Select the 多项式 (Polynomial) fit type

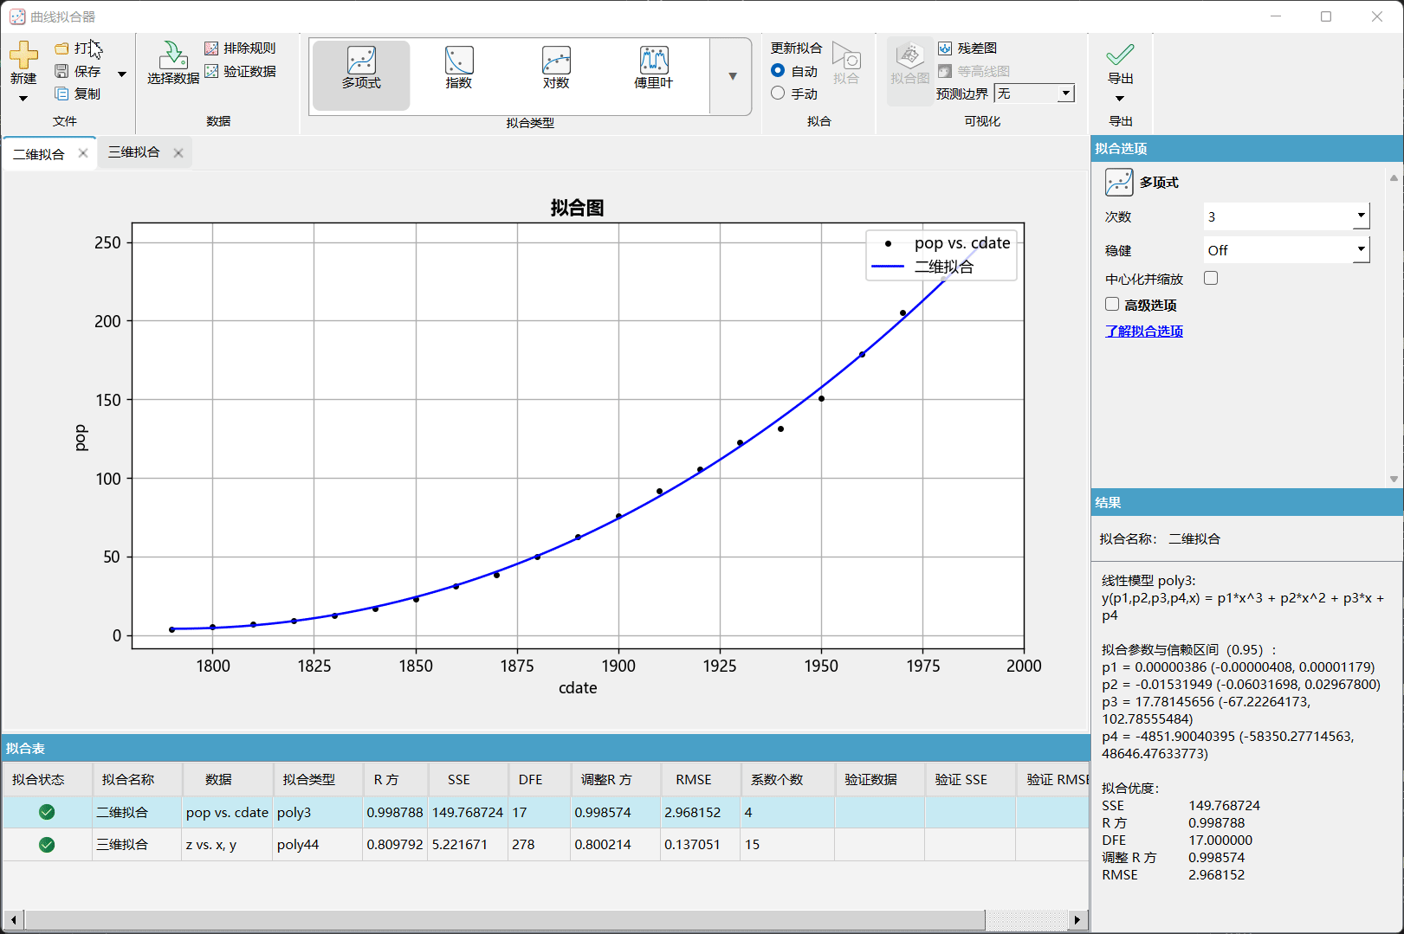pos(361,72)
